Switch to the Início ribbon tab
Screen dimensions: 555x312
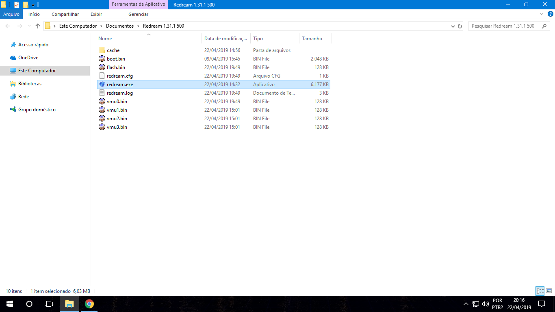click(x=34, y=14)
